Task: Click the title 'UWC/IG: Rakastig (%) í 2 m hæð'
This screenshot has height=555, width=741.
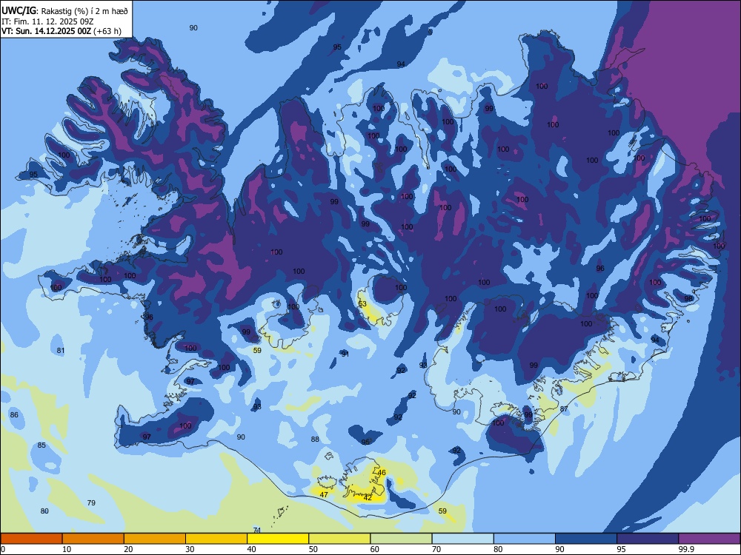Action: coord(64,10)
